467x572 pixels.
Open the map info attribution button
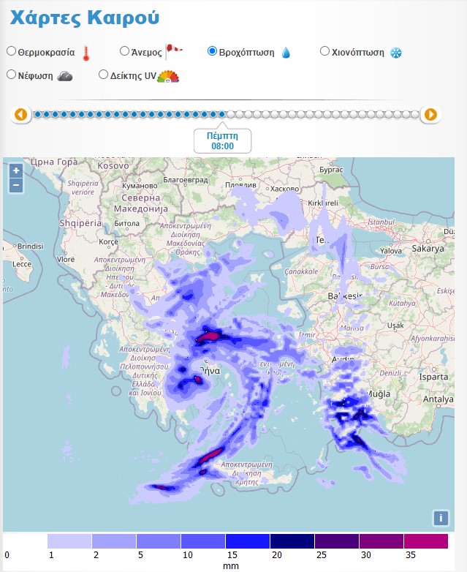(440, 518)
